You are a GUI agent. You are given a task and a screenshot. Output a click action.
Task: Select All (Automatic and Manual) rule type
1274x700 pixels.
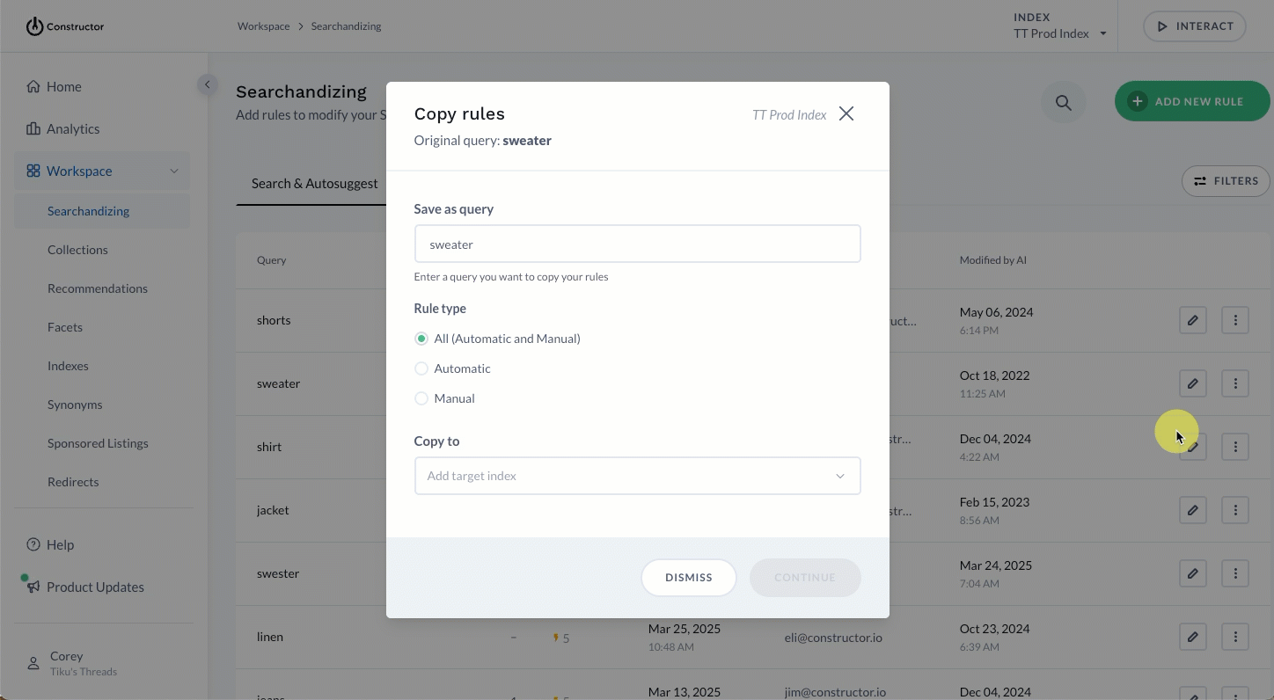coord(421,339)
